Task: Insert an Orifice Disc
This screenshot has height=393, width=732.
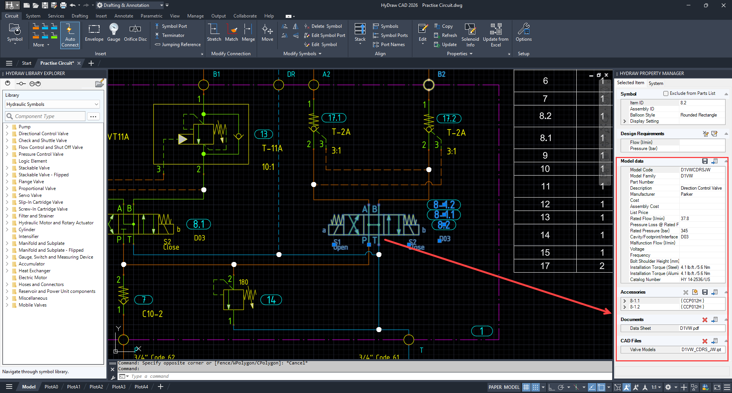Action: point(135,32)
